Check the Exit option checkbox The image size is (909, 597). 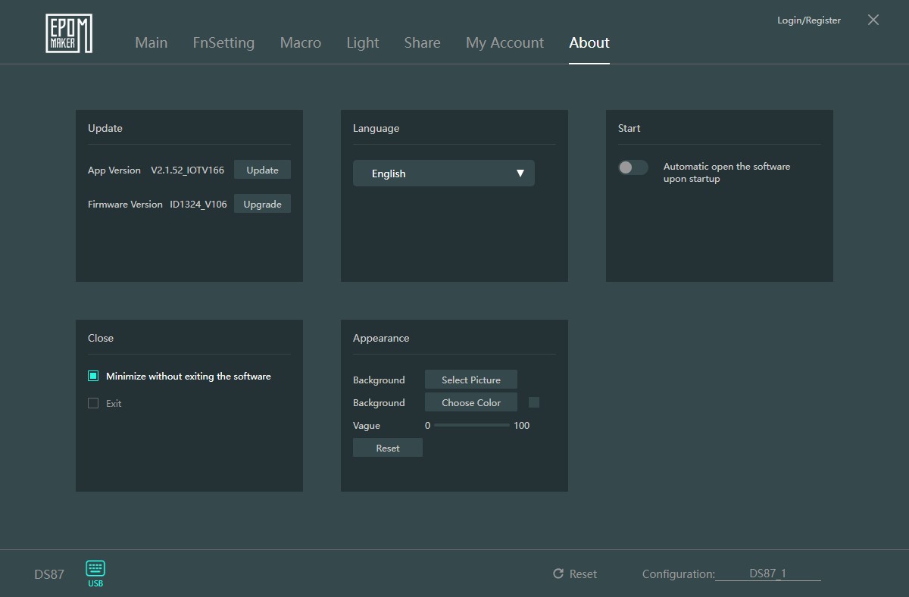93,403
